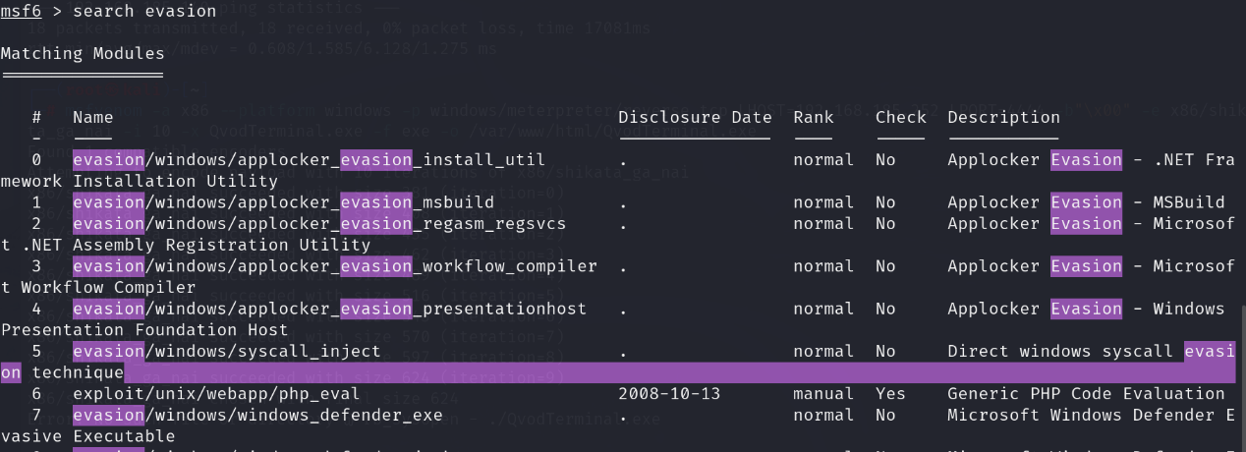
Task: Click 'No' check value in msbuild row
Action: coord(885,202)
